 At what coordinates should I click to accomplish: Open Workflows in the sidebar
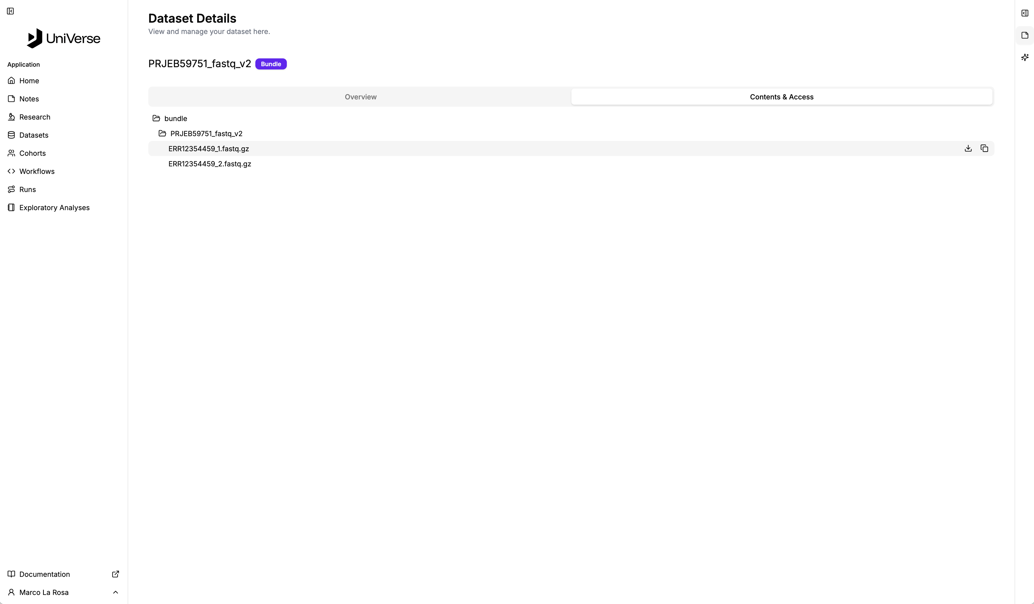[37, 171]
